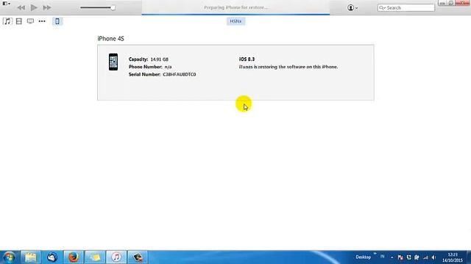The height and width of the screenshot is (264, 471).
Task: Click the 'iTunes is restoring the software' message
Action: 288,67
